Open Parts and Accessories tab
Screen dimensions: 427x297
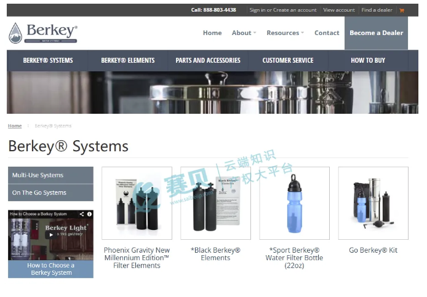pyautogui.click(x=208, y=60)
